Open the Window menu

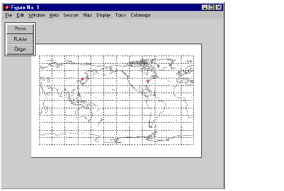37,15
